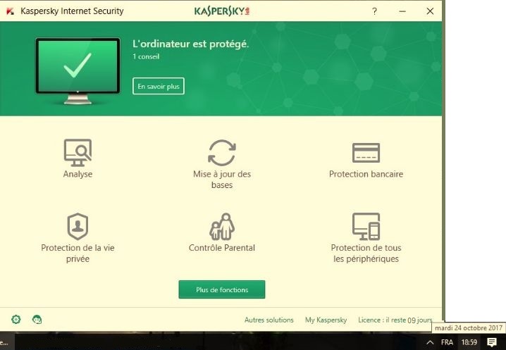This screenshot has height=350, width=506.
Task: Click the Protection bancaire label
Action: pyautogui.click(x=366, y=174)
